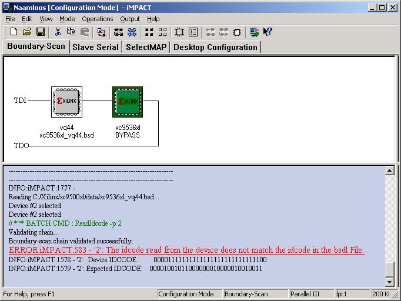The height and width of the screenshot is (301, 401).
Task: Click the TDI chain label
Action: click(20, 101)
